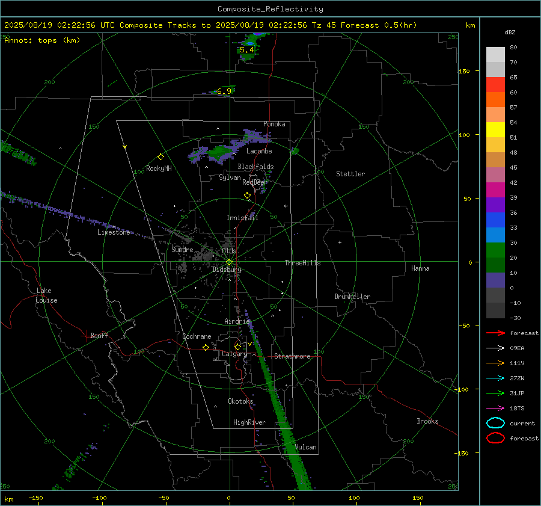Click the Stettler town label
This screenshot has width=541, height=506.
pyautogui.click(x=350, y=174)
